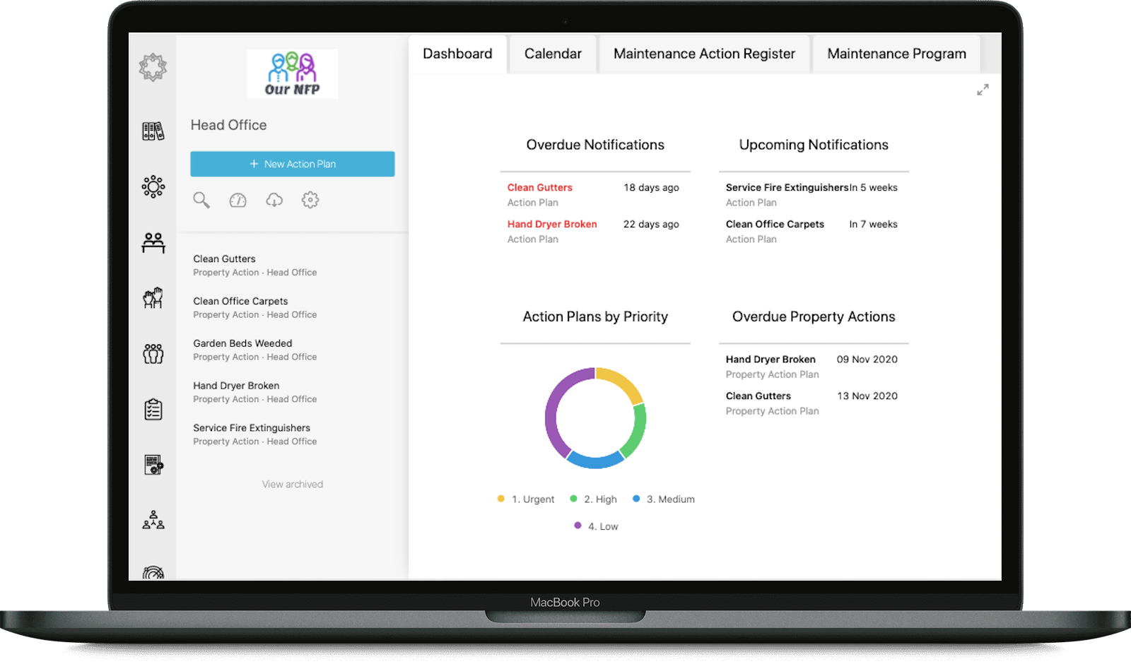
Task: Click the '22 days ago' text
Action: [651, 224]
